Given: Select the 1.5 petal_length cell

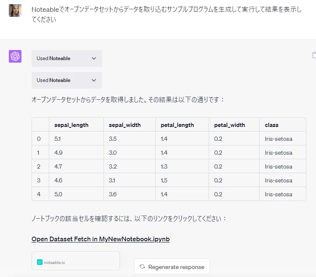Looking at the screenshot, I should pyautogui.click(x=182, y=180).
